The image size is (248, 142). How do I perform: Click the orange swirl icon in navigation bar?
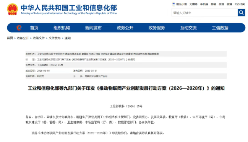[x=19, y=28]
